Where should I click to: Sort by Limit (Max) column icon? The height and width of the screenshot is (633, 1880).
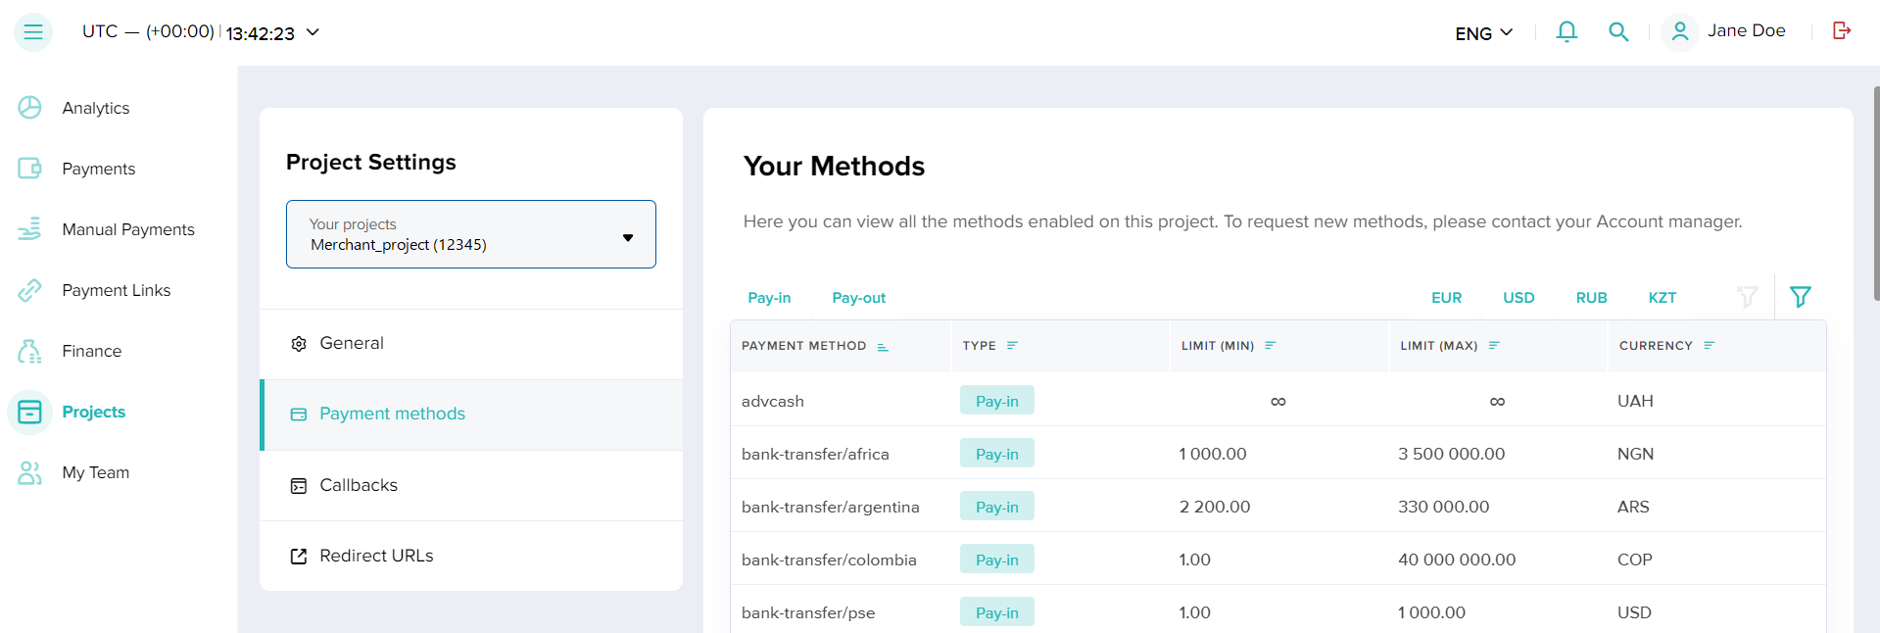(1494, 345)
